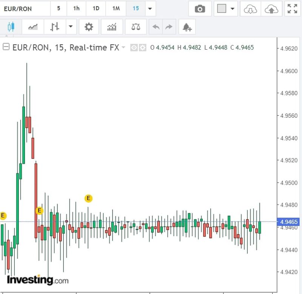Open more time interval options dropdown
Screen dimensions: 302x294
(x=150, y=9)
